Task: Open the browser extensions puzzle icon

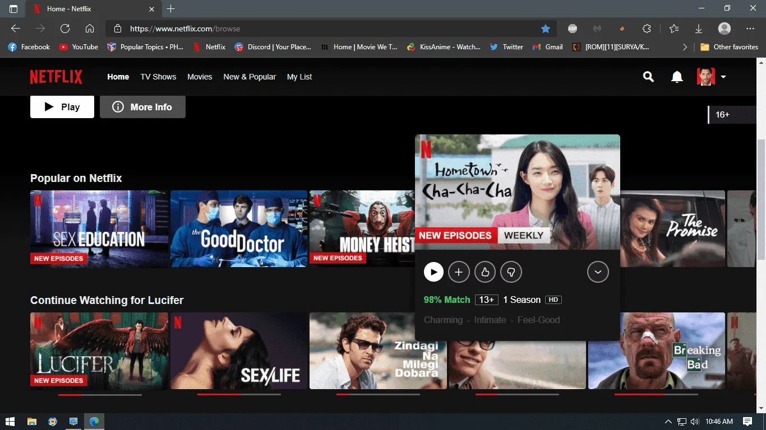Action: pos(647,29)
